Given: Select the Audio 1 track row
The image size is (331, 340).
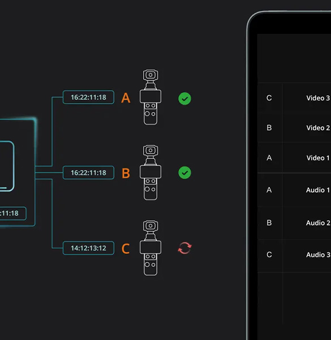Looking at the screenshot, I should click(294, 190).
